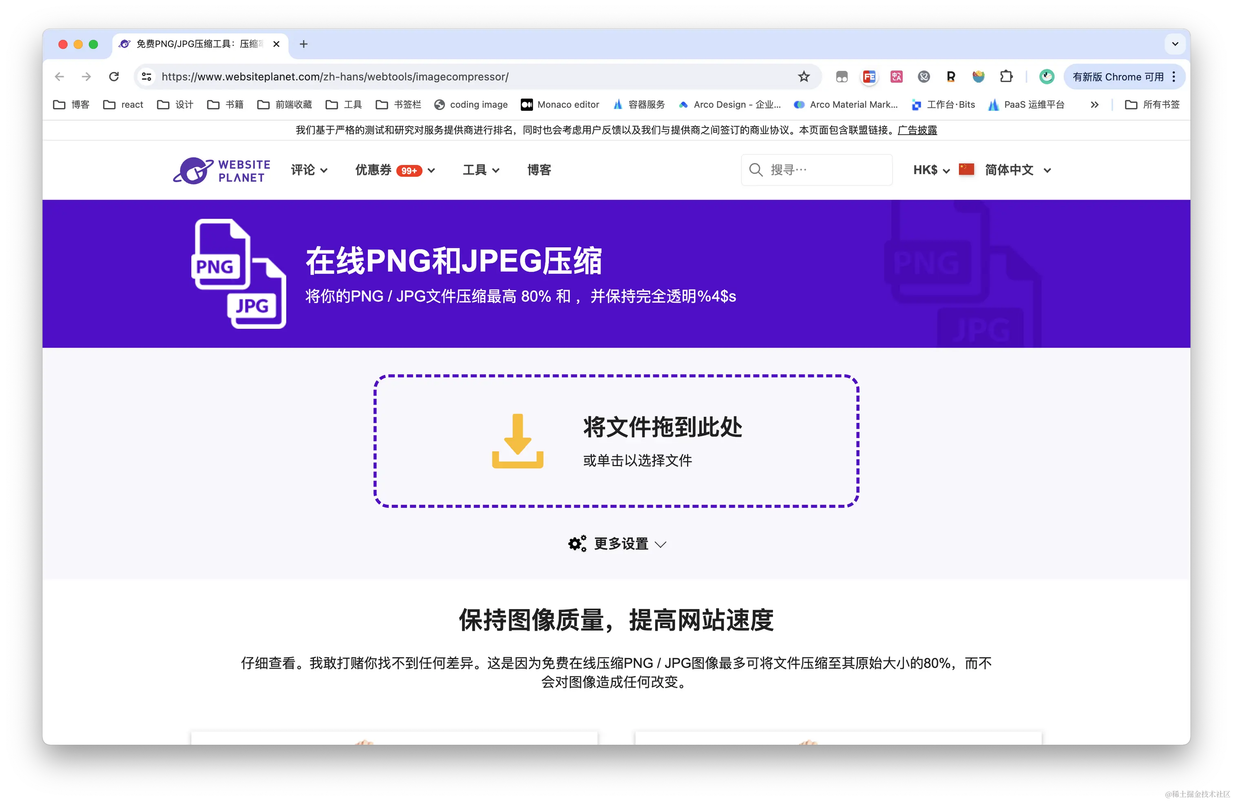Open the 设计 bookmarks folder
The width and height of the screenshot is (1233, 801).
click(175, 105)
